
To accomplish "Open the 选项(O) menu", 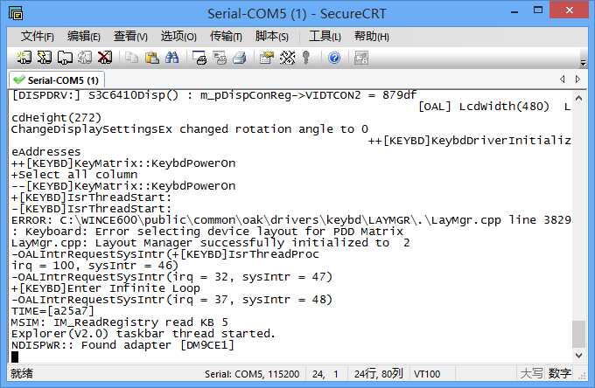I will (178, 36).
